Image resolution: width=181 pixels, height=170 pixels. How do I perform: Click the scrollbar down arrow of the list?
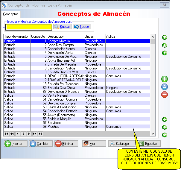pos(153,134)
